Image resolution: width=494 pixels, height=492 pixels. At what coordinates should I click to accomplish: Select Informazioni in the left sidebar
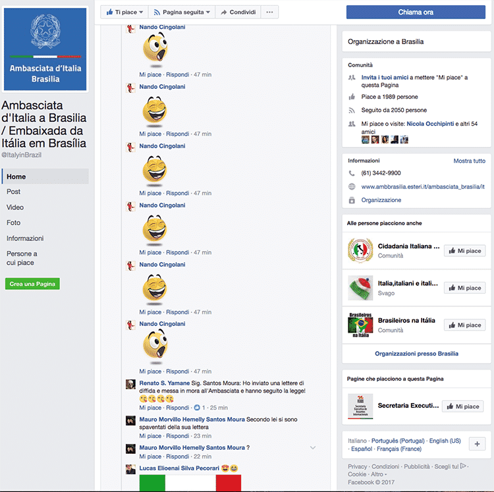coord(25,238)
